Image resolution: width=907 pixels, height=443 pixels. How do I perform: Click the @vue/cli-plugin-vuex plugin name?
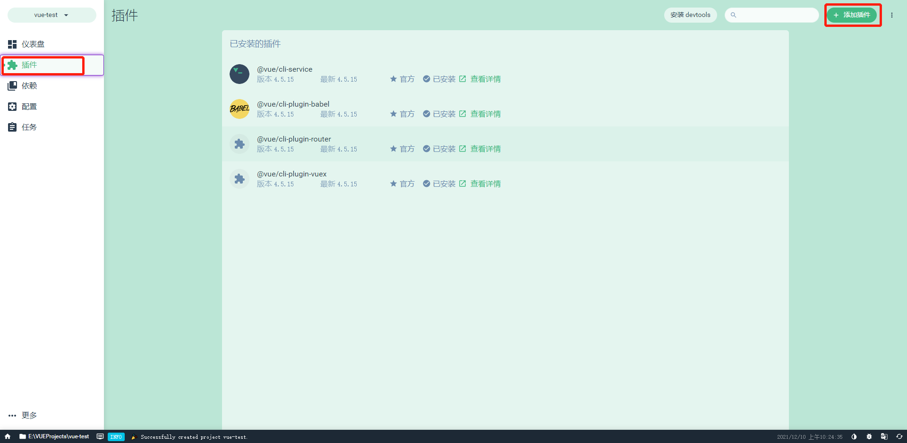coord(291,174)
